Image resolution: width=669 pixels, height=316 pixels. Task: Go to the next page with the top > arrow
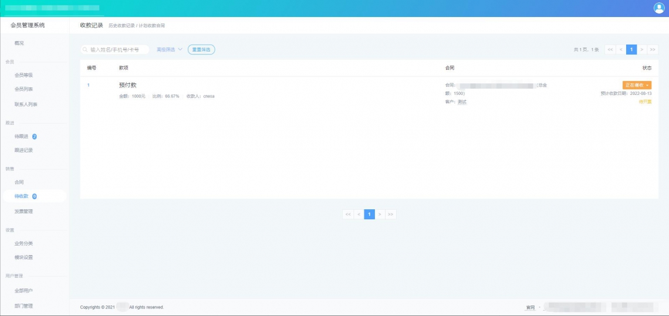641,49
